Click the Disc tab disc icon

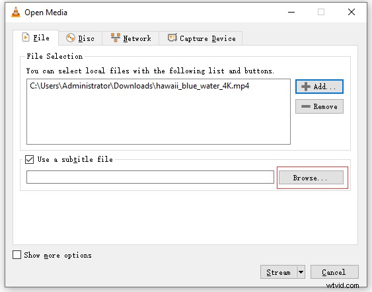click(71, 38)
